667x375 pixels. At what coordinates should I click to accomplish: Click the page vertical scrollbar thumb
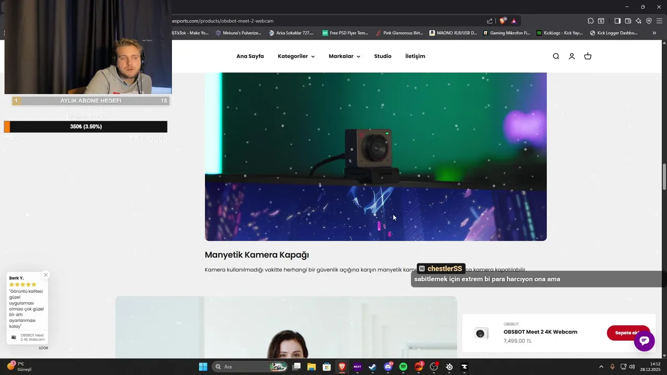point(664,177)
